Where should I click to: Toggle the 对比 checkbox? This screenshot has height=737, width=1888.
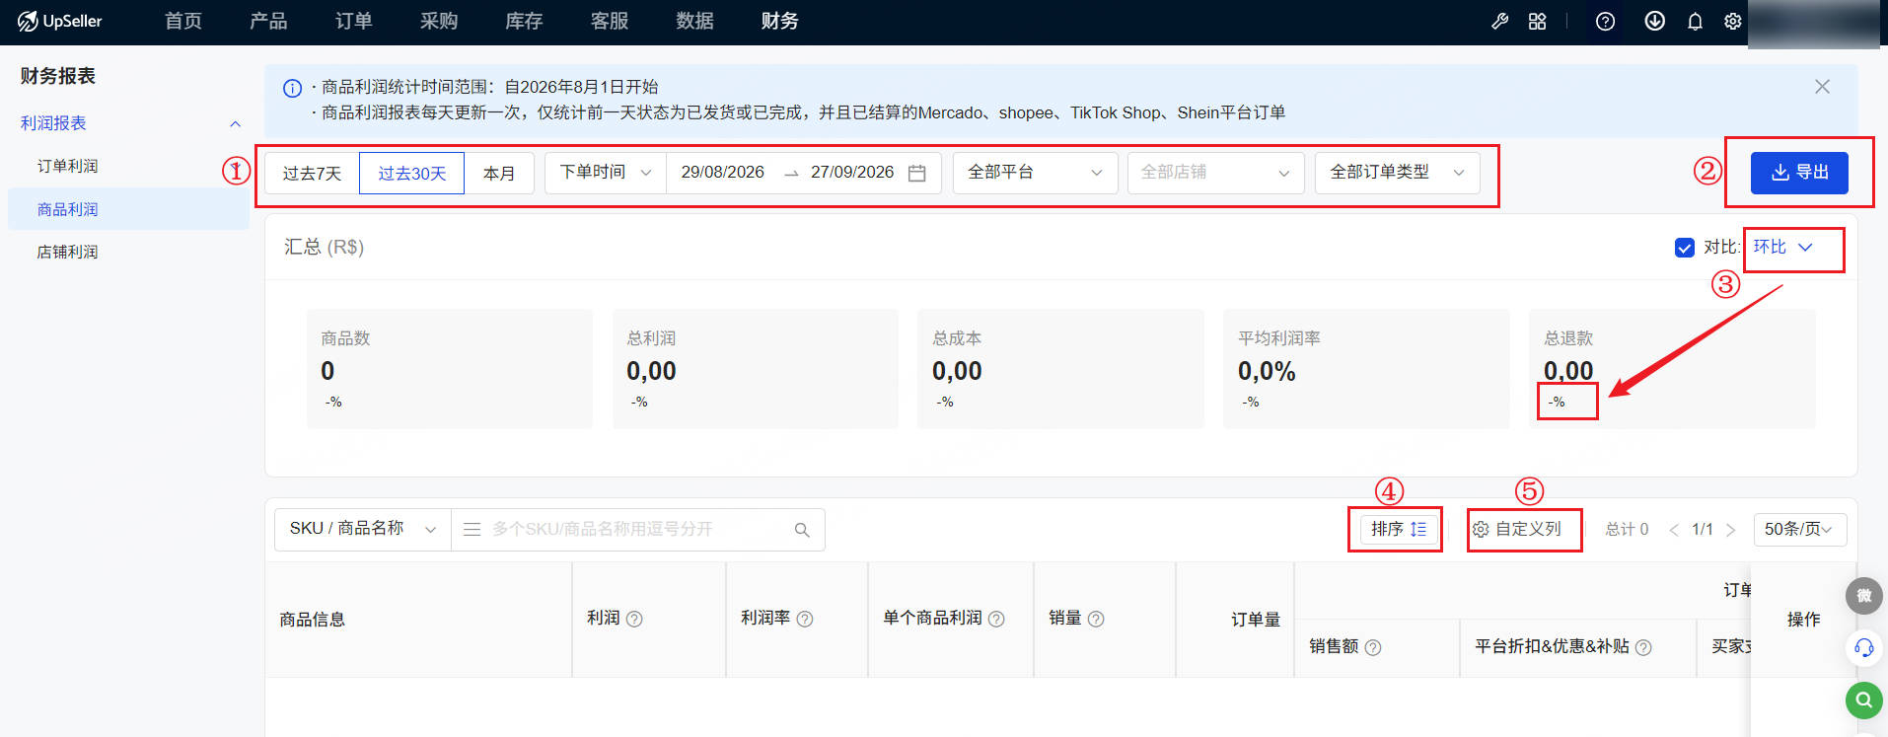1685,248
